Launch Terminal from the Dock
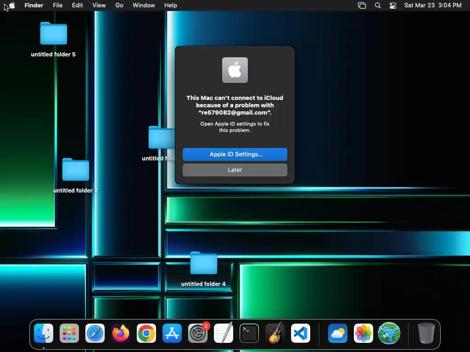 [x=249, y=333]
